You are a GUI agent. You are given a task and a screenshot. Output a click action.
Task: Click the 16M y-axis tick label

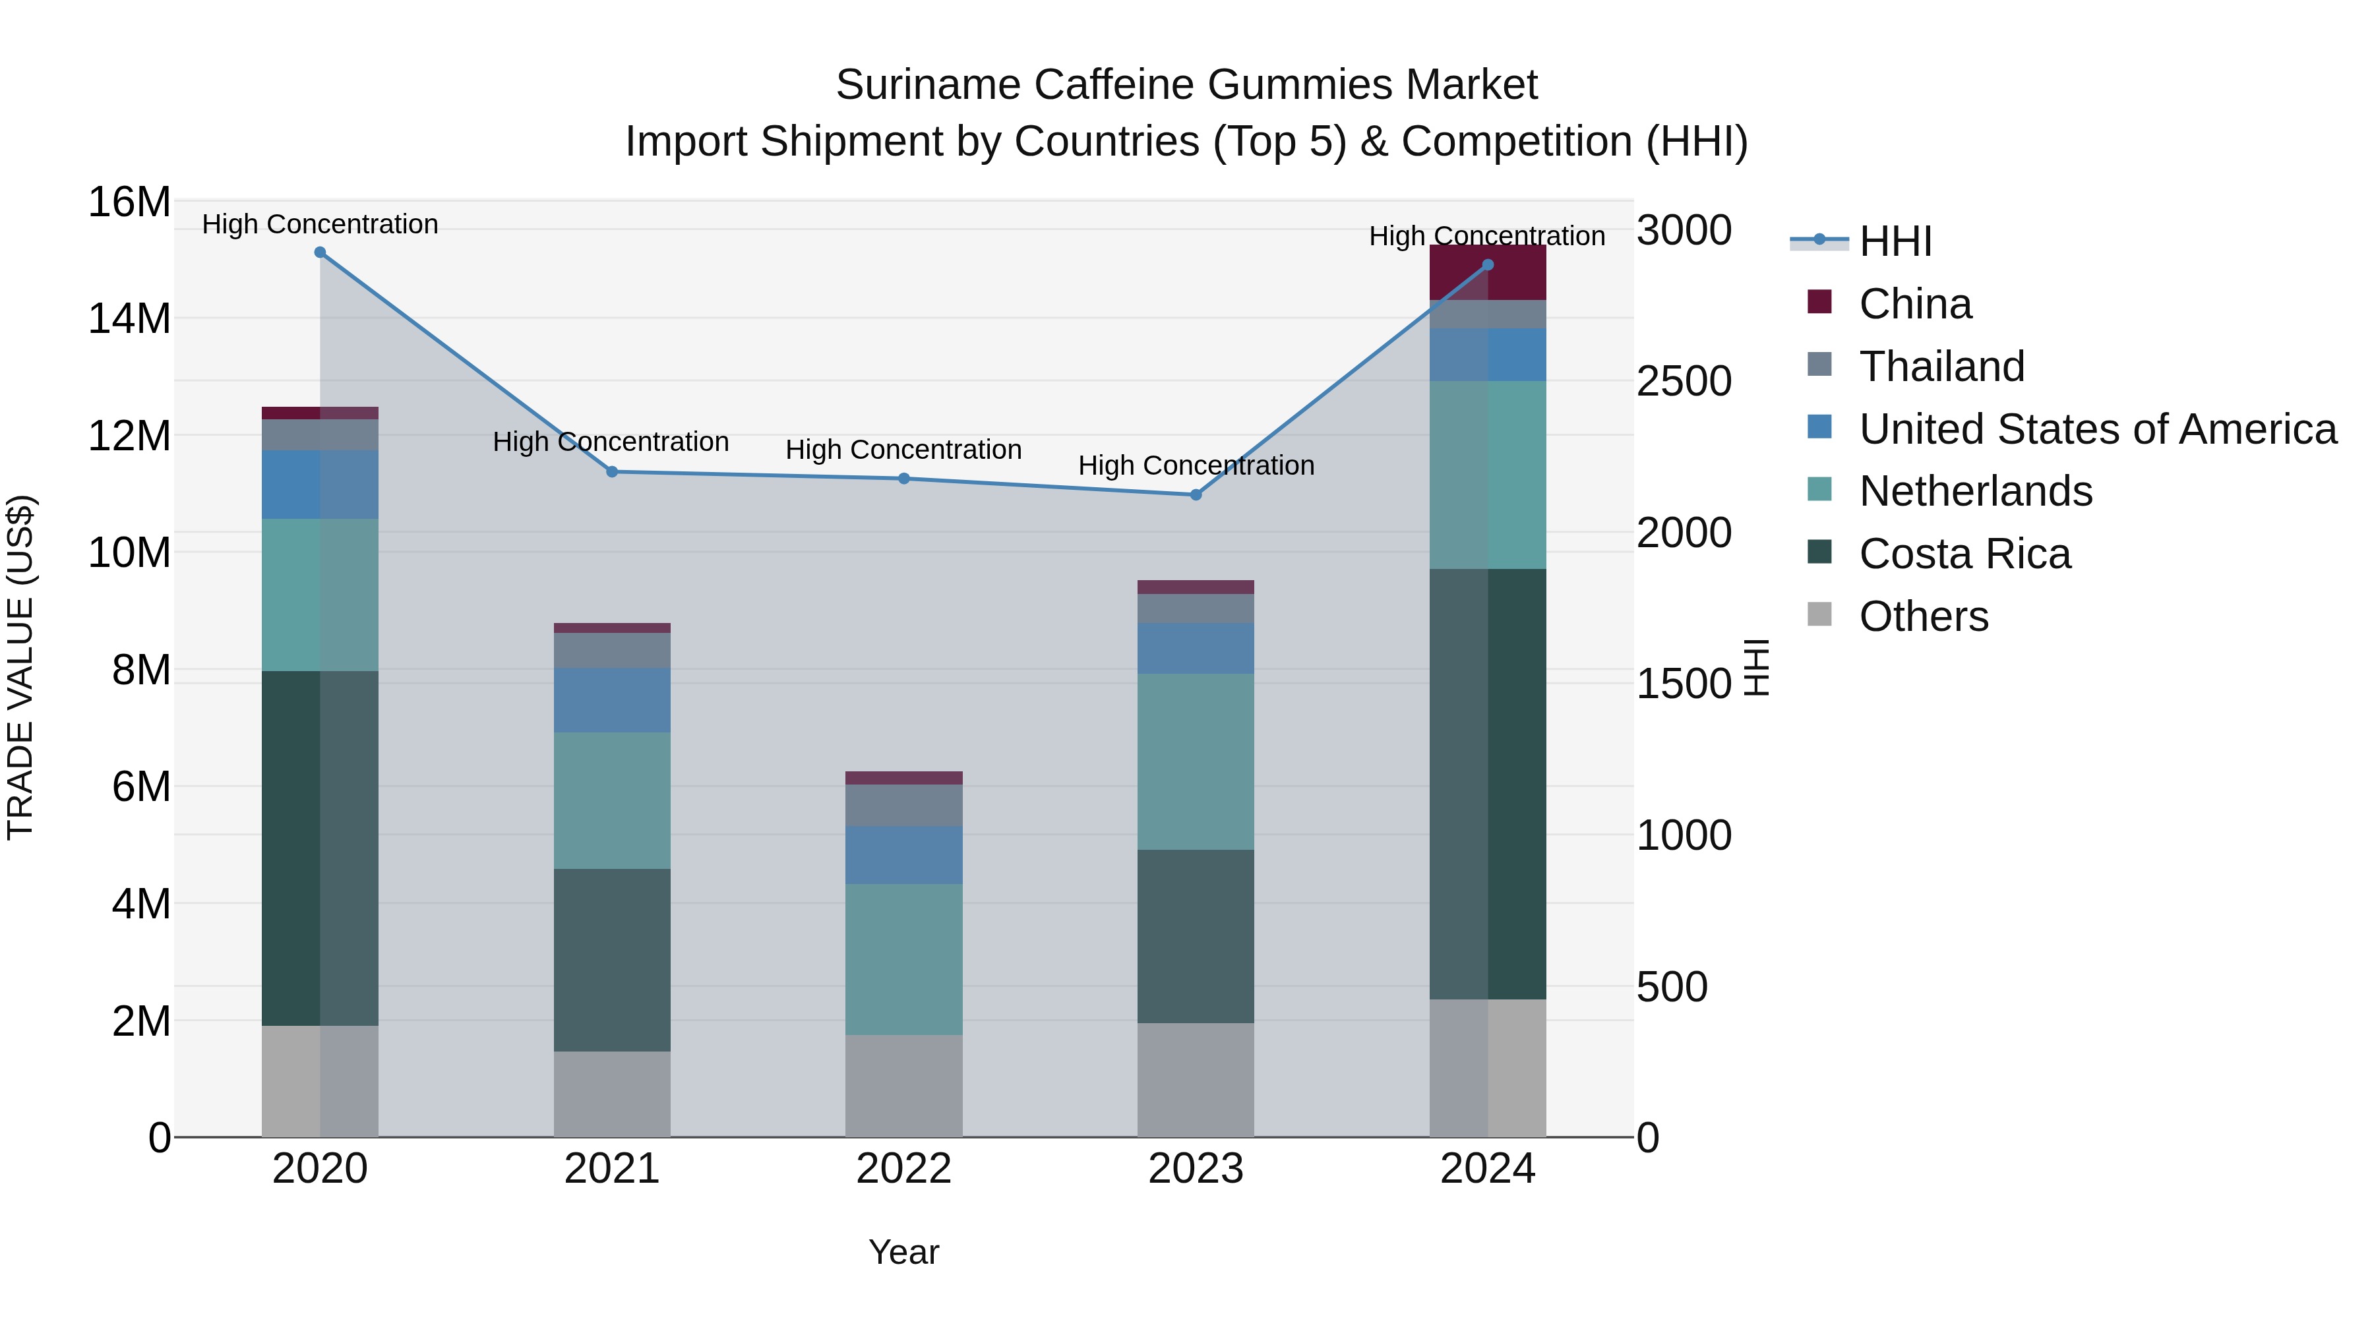(x=129, y=202)
